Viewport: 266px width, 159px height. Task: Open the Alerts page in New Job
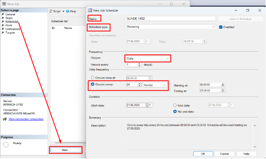[x=9, y=25]
